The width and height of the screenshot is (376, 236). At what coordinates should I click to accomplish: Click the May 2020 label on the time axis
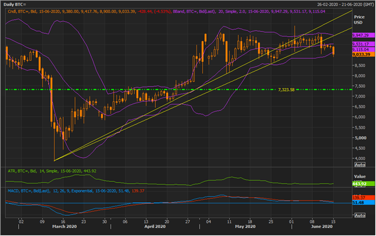pyautogui.click(x=246, y=226)
